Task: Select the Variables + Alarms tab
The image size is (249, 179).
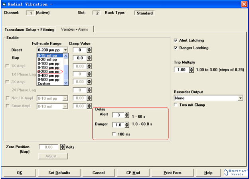Action: pos(75,29)
